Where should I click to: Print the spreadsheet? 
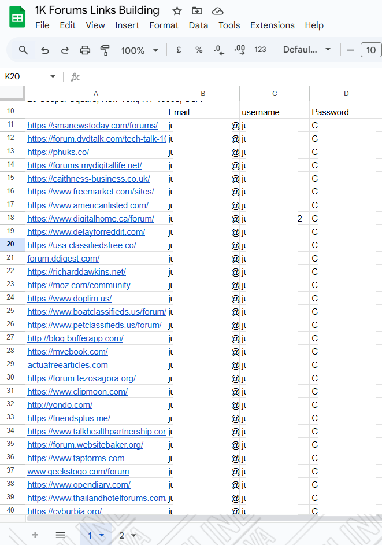[85, 50]
